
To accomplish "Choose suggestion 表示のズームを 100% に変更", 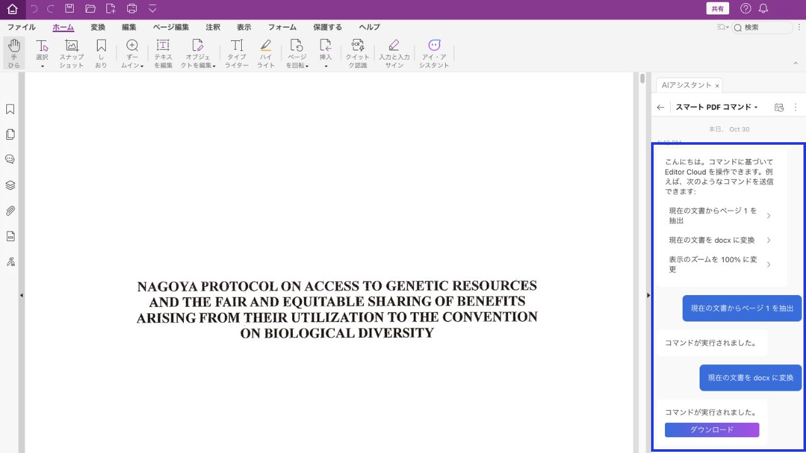I will (720, 264).
